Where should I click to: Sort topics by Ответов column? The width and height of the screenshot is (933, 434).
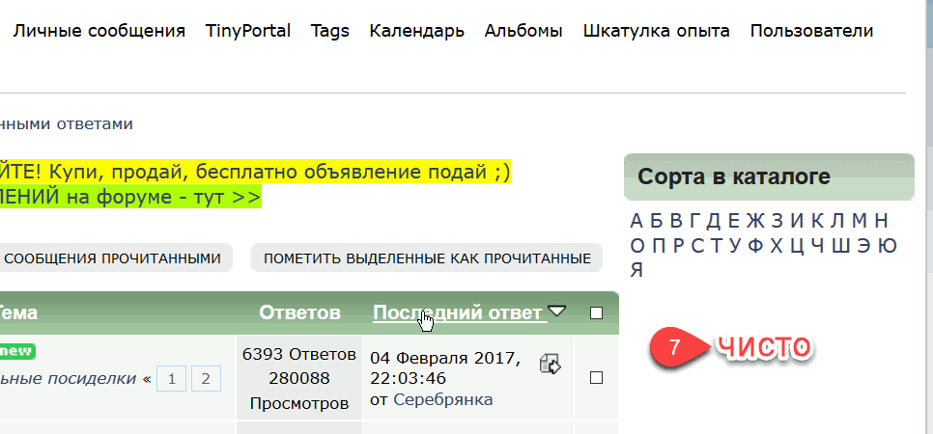pos(299,312)
